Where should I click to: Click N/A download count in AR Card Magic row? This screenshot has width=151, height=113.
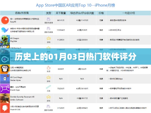[x=61, y=79]
